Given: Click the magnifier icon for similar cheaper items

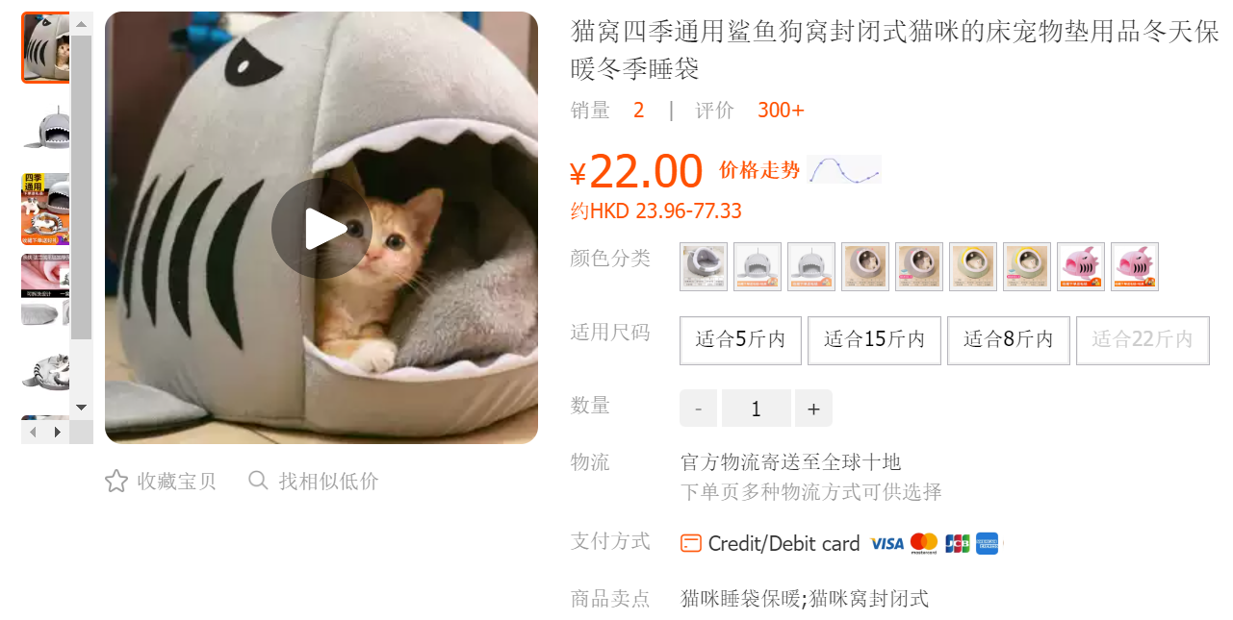Looking at the screenshot, I should (x=258, y=481).
